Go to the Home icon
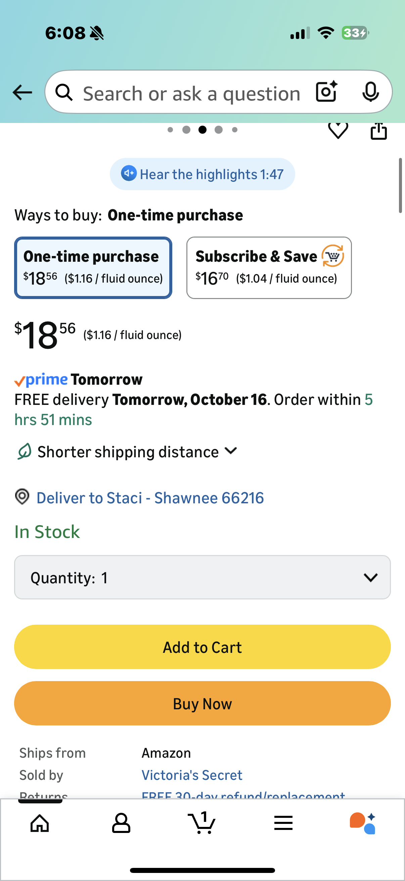The height and width of the screenshot is (881, 405). coord(40,823)
